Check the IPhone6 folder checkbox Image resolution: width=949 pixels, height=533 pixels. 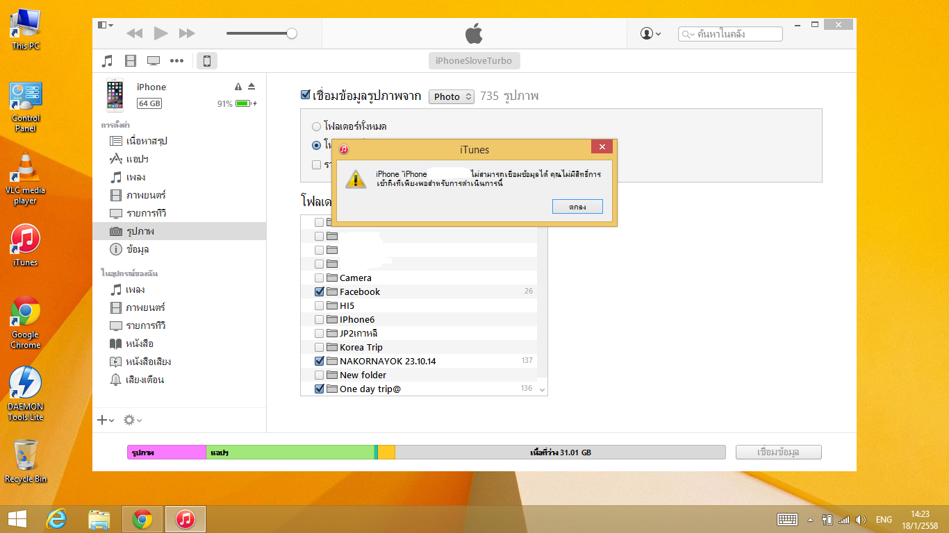coord(320,319)
